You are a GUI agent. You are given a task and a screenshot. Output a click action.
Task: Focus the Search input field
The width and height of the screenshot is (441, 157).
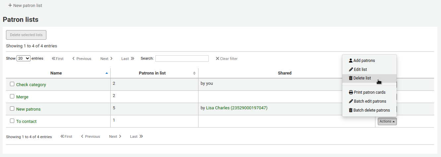(182, 59)
